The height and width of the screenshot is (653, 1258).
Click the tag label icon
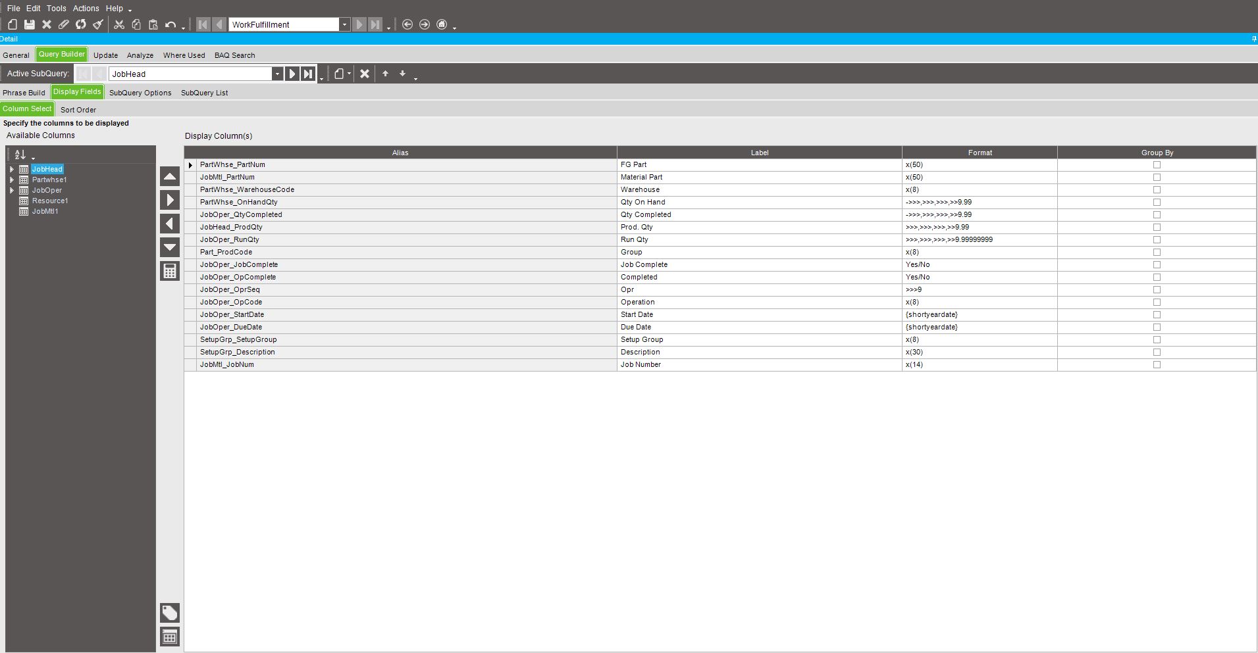(x=170, y=613)
